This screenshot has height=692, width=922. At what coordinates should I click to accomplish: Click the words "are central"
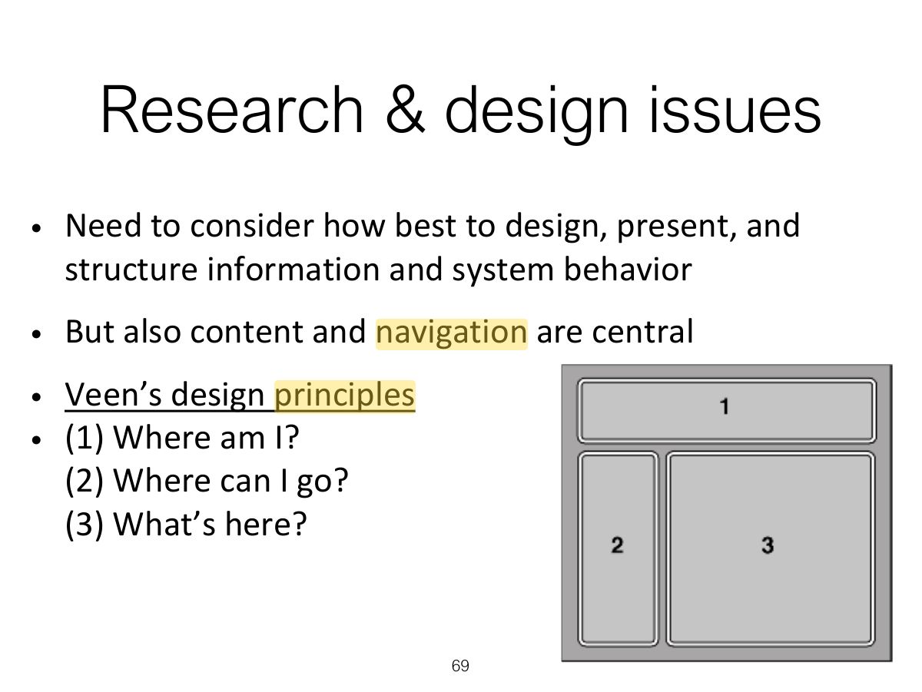615,333
